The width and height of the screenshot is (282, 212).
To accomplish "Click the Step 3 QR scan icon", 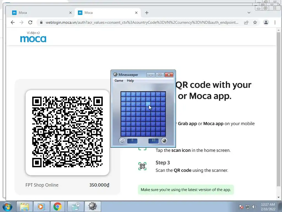I will pyautogui.click(x=142, y=166).
